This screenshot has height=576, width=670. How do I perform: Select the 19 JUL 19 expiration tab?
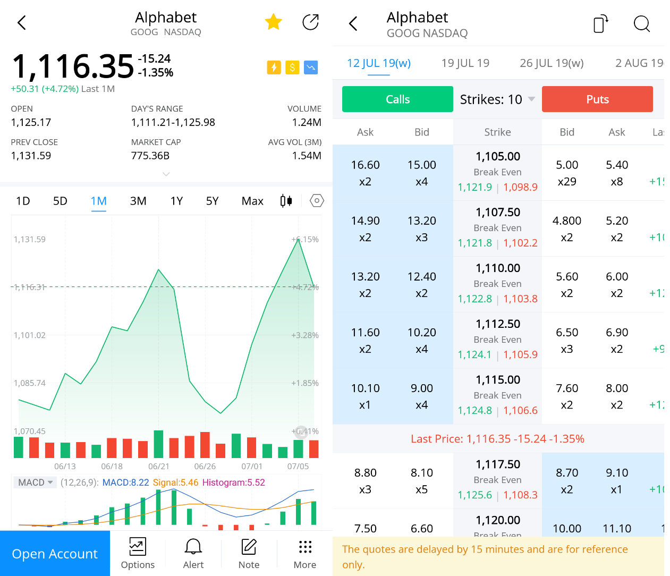coord(465,63)
